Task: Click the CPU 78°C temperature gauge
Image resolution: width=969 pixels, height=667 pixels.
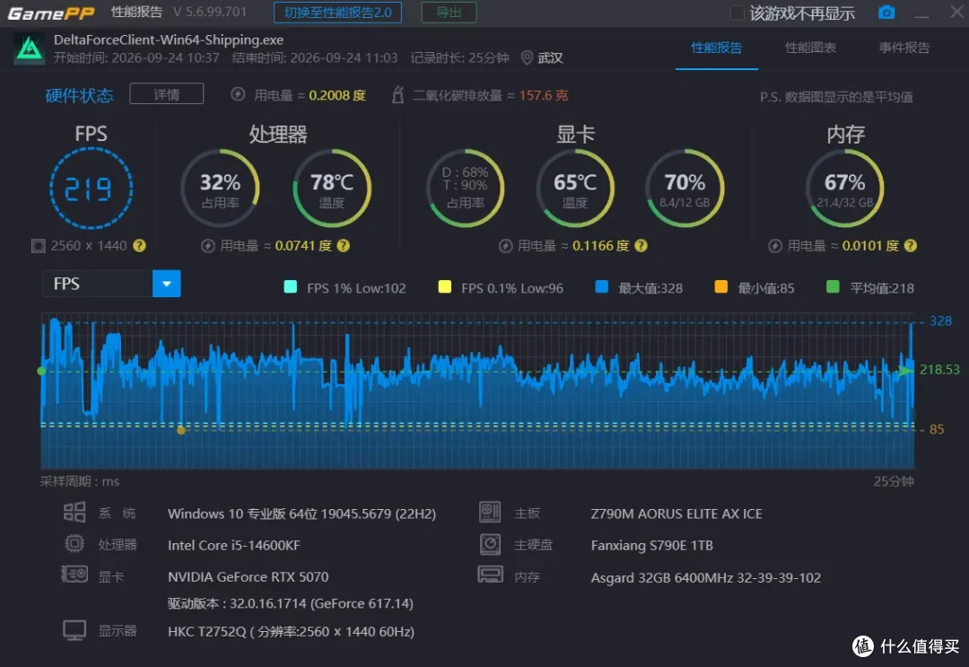Action: coord(332,189)
